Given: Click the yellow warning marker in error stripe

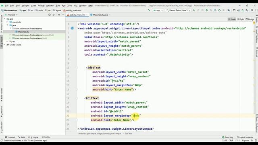Looking at the screenshot, I should pyautogui.click(x=254, y=23).
